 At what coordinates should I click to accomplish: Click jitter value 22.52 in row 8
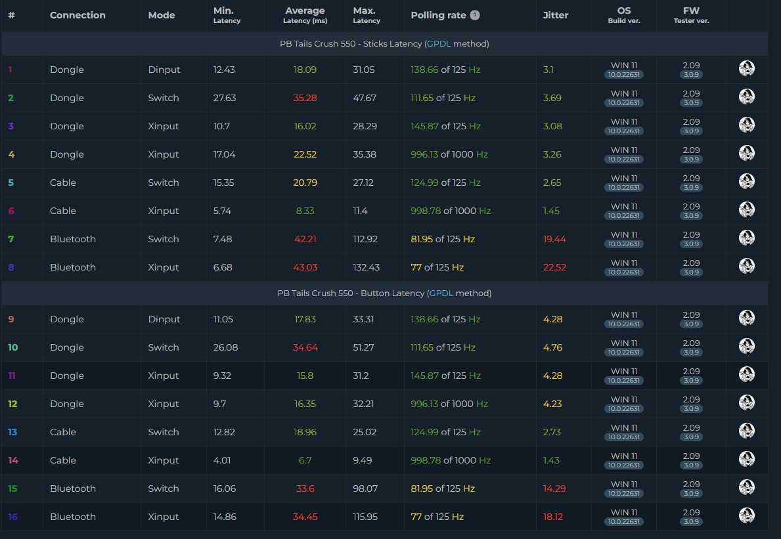pyautogui.click(x=554, y=267)
